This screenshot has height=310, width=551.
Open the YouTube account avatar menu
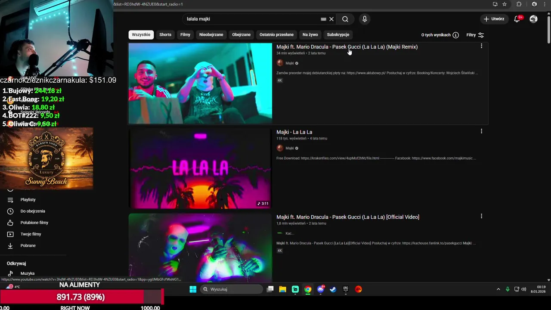tap(533, 19)
